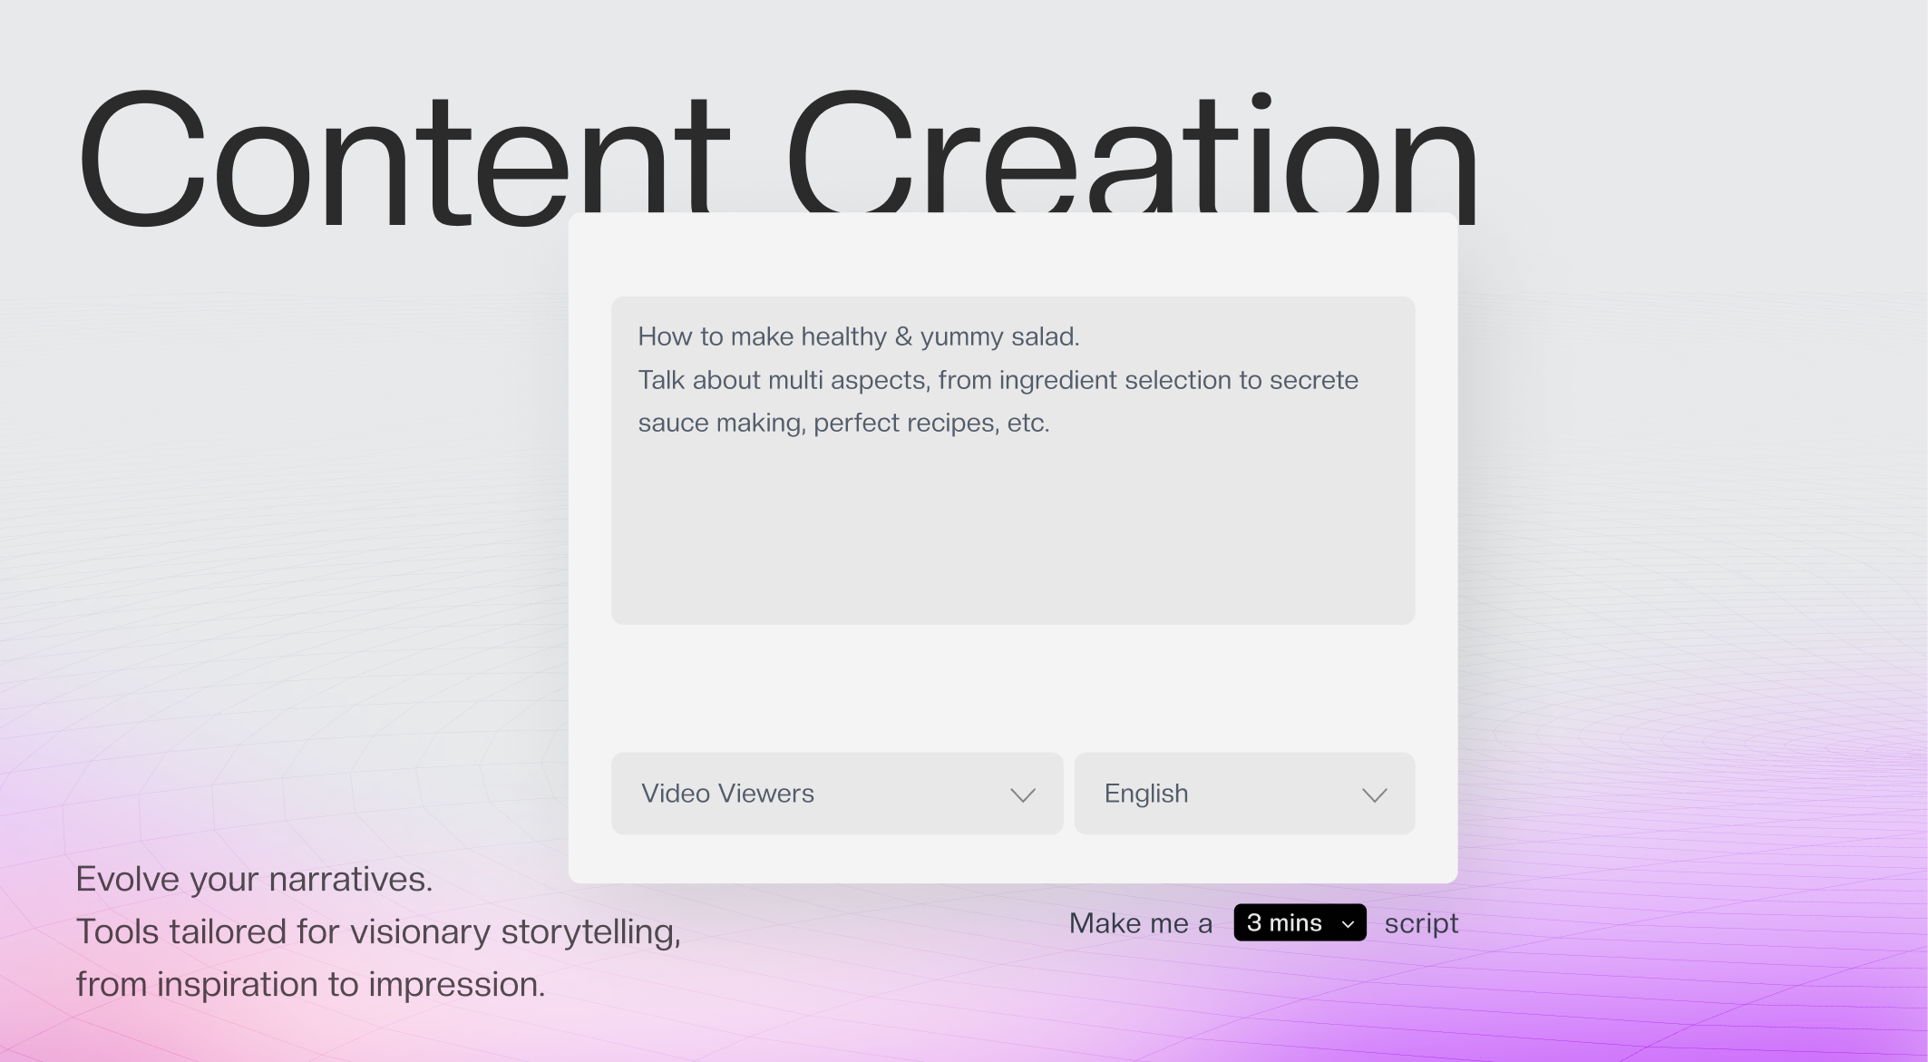This screenshot has height=1062, width=1928.
Task: Click small chevron inside 3 mins pill
Action: click(x=1348, y=924)
